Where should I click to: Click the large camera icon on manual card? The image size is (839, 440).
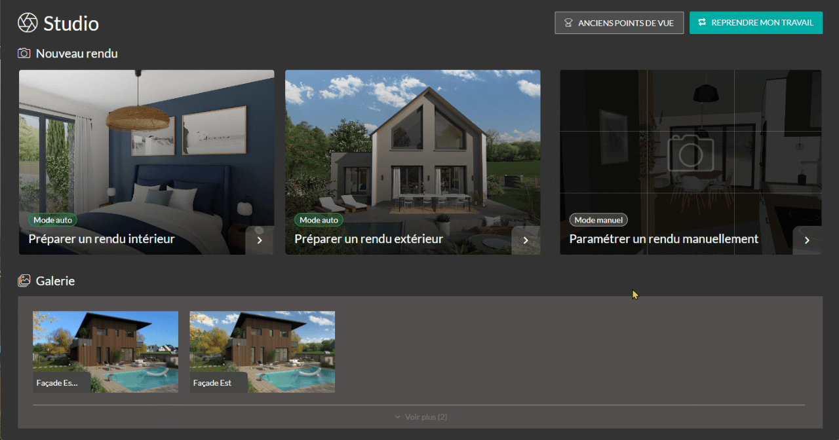coord(690,152)
